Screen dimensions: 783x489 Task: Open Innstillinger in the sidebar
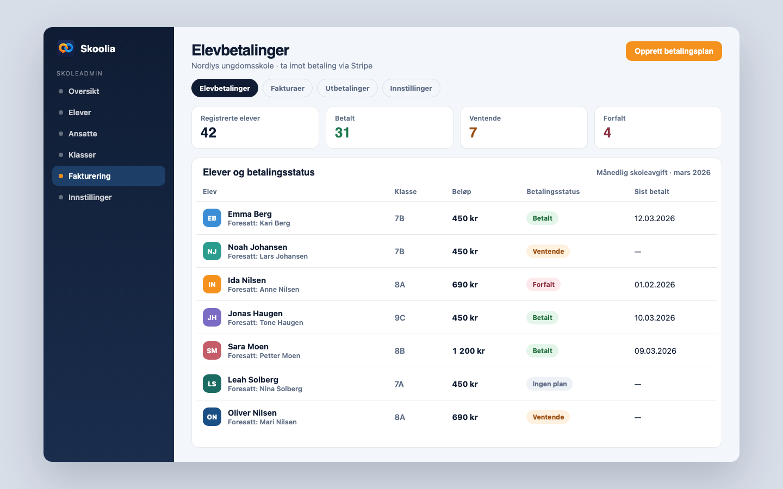(x=109, y=197)
